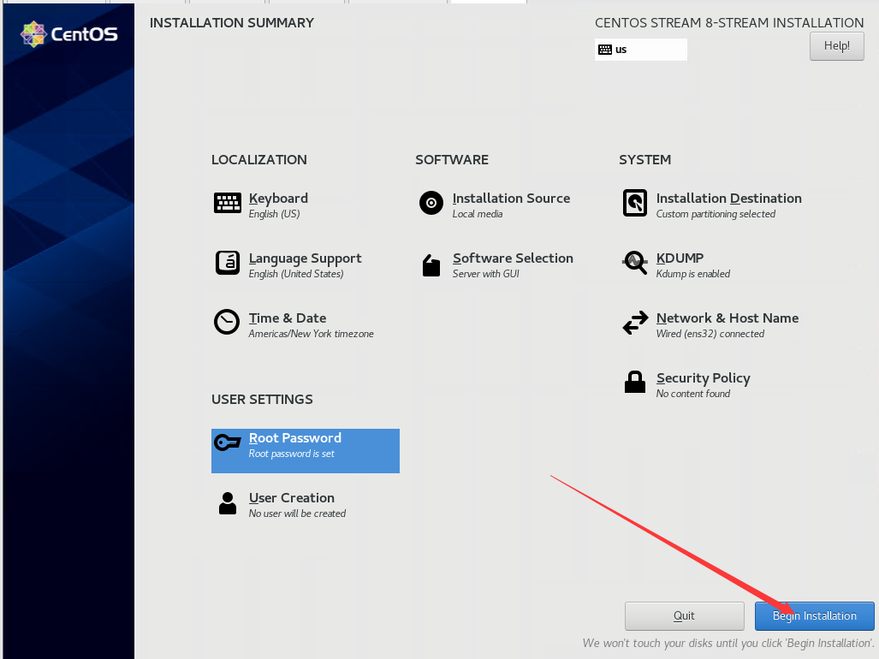Click the Quit button

click(x=685, y=616)
